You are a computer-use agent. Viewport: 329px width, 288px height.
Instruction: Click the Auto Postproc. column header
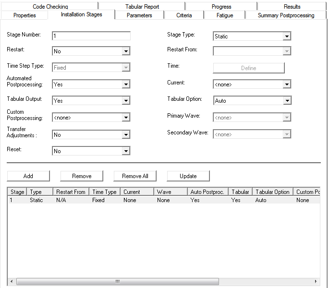click(x=207, y=192)
